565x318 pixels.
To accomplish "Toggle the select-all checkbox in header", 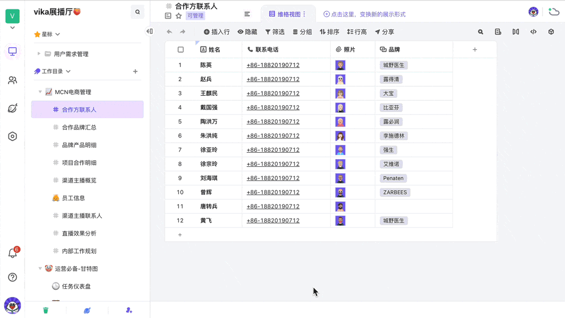I will click(x=180, y=50).
